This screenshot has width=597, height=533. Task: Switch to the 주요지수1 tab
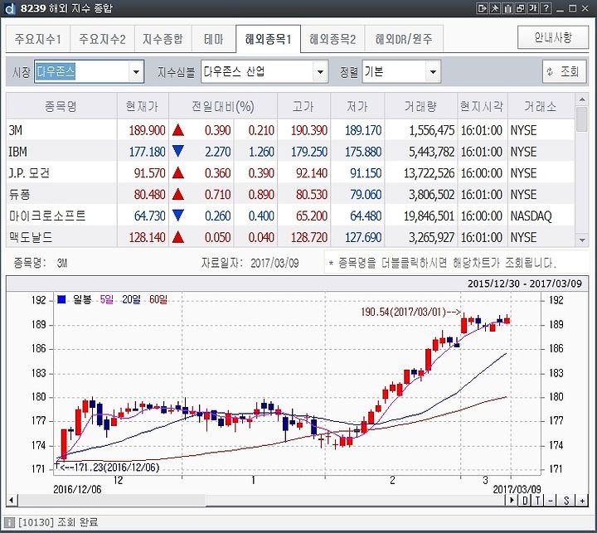tap(37, 39)
